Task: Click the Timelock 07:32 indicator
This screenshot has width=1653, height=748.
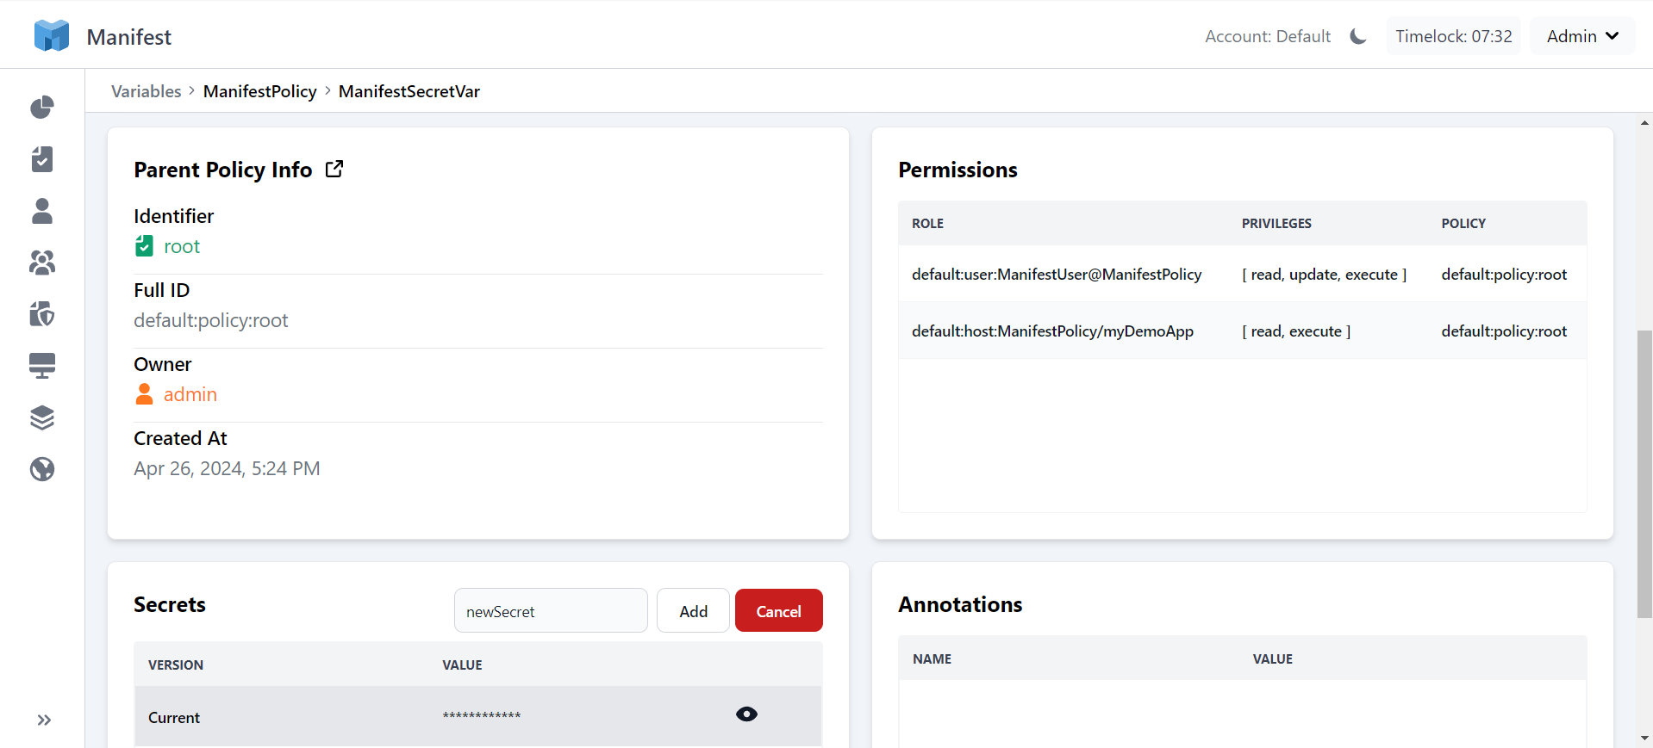Action: coord(1453,36)
